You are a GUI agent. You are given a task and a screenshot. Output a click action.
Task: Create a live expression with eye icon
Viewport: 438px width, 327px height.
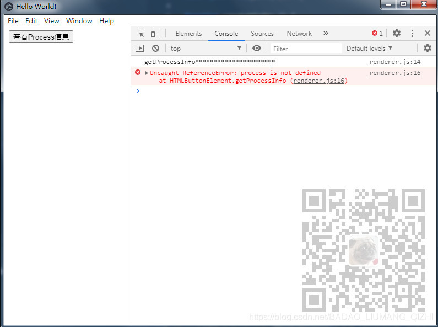[256, 48]
